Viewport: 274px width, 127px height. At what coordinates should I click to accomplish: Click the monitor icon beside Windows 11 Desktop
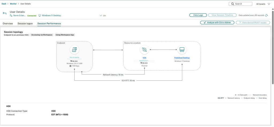[40, 16]
